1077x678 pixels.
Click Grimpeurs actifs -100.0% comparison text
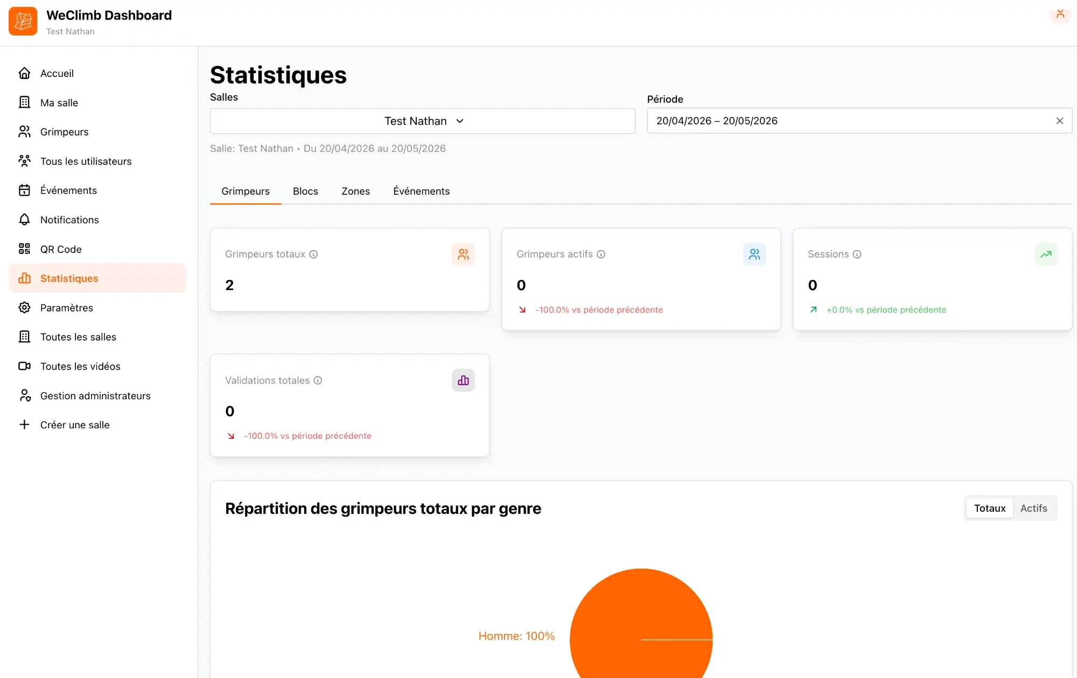599,310
